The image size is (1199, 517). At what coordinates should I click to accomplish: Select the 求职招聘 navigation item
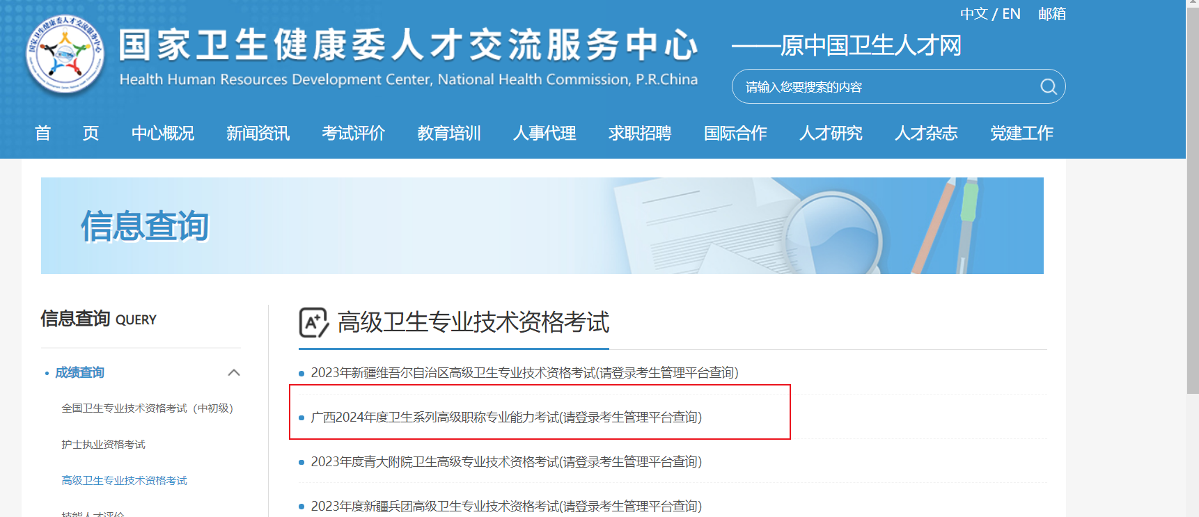[x=640, y=133]
